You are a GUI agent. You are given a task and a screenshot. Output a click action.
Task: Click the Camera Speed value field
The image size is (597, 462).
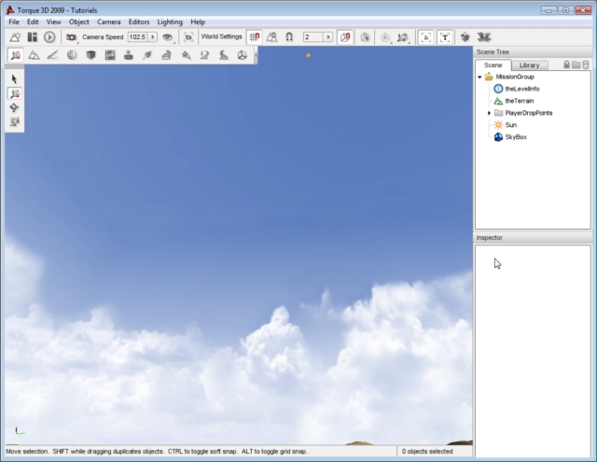137,36
